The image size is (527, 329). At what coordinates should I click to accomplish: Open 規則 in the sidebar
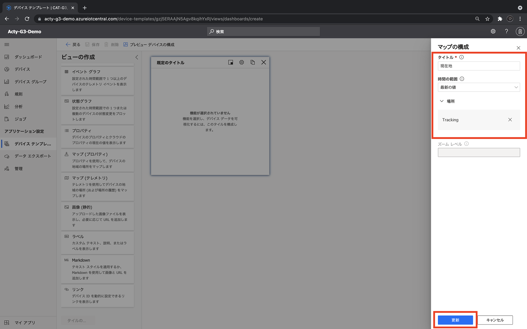pyautogui.click(x=28, y=94)
